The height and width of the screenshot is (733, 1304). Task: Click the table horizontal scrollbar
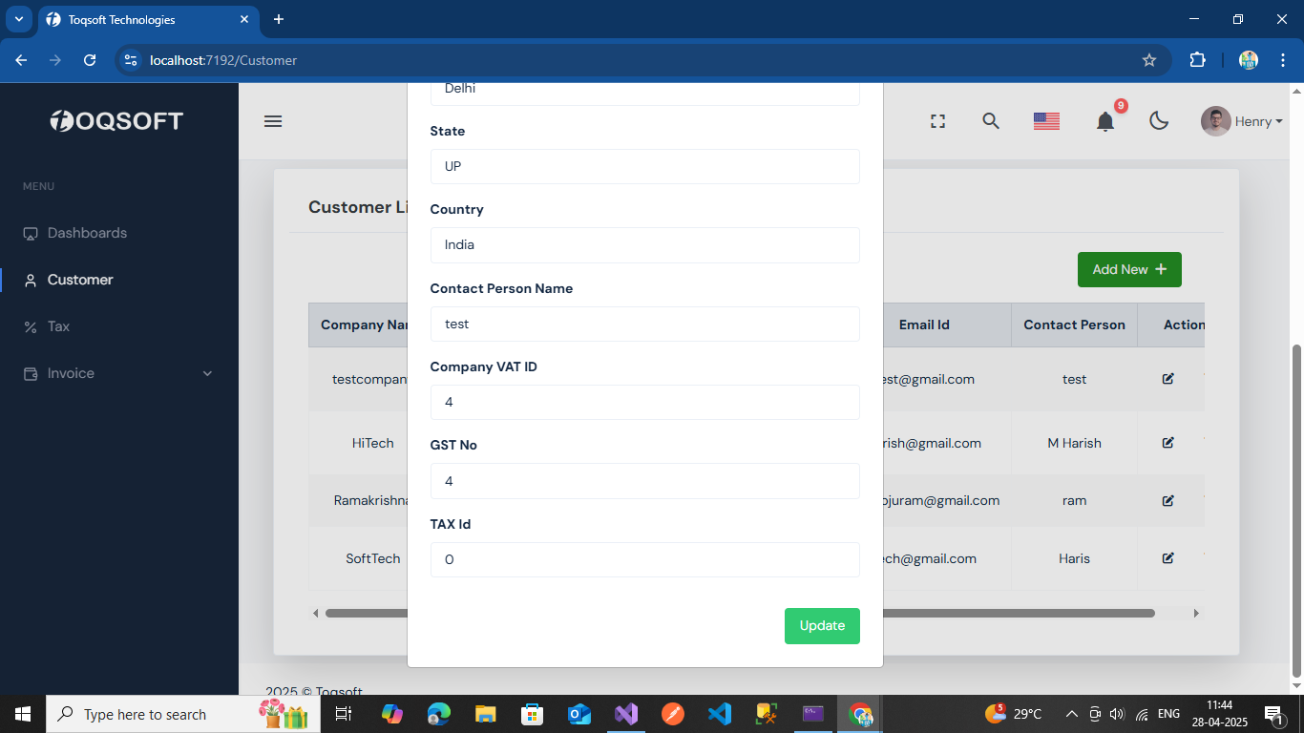point(740,613)
